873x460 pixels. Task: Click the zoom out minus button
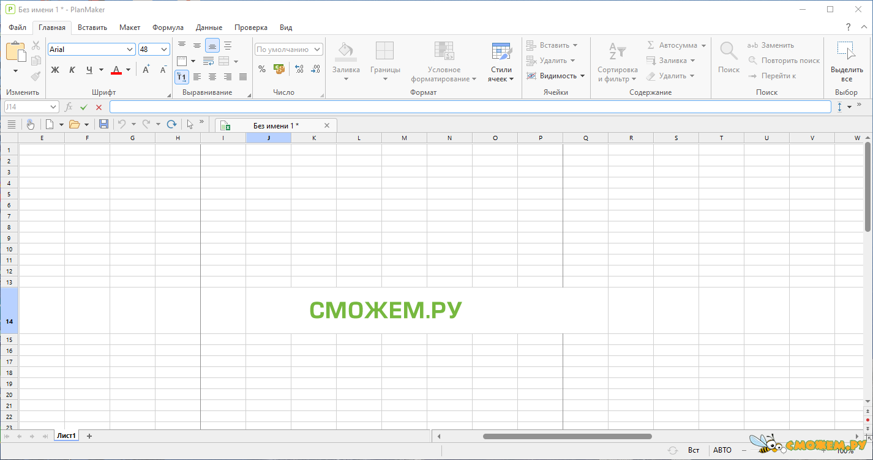pyautogui.click(x=744, y=450)
